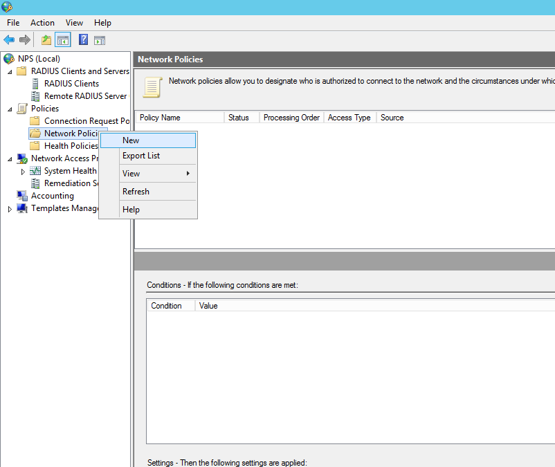Screen dimensions: 555x467
Task: Open the blue Help question mark icon
Action: [x=83, y=39]
